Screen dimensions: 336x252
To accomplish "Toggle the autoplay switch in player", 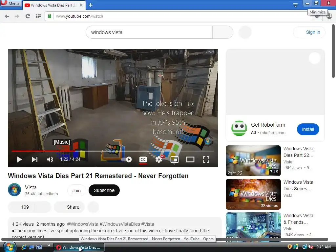I will pos(127,159).
